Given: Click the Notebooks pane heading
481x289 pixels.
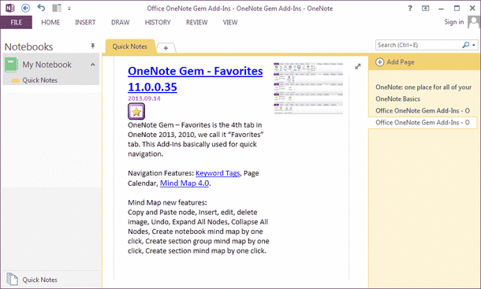Looking at the screenshot, I should pos(28,46).
